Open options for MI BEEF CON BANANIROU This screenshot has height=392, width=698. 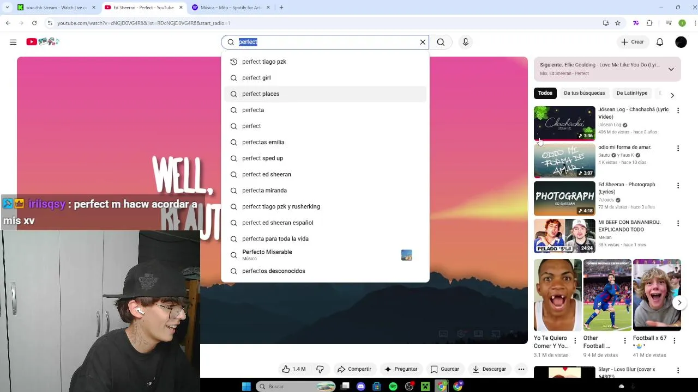click(x=678, y=223)
